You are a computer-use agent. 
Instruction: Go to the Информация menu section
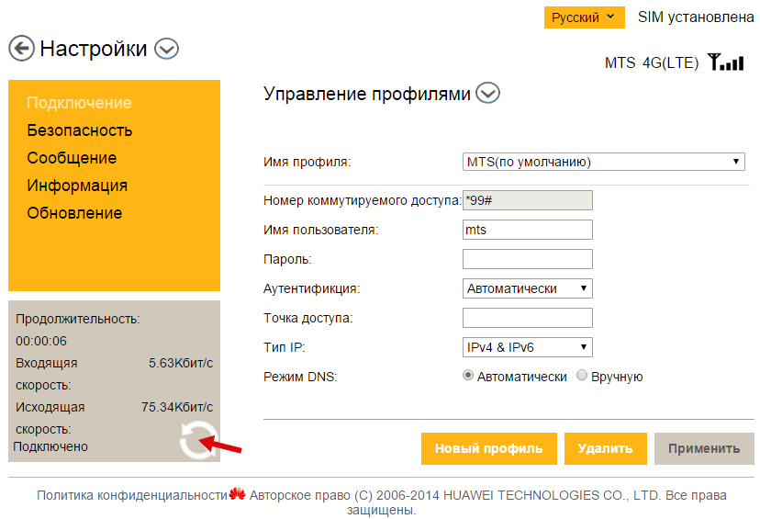click(x=77, y=186)
